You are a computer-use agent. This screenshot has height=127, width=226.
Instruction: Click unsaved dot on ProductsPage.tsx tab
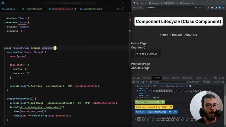75,9
